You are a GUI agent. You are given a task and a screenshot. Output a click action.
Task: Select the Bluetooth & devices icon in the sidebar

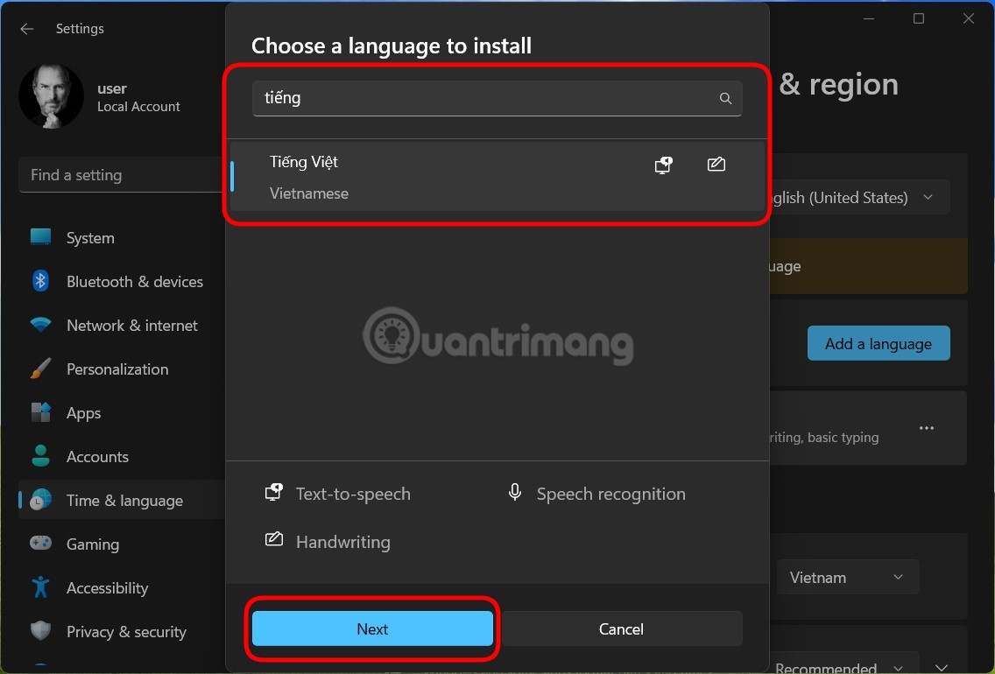point(40,281)
